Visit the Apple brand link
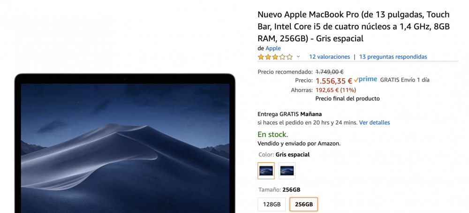Image resolution: width=469 pixels, height=213 pixels. point(273,48)
